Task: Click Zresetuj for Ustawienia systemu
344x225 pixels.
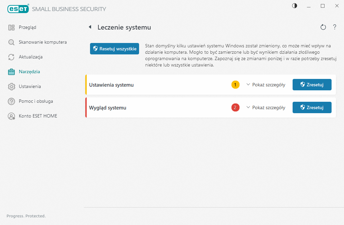Action: point(312,85)
